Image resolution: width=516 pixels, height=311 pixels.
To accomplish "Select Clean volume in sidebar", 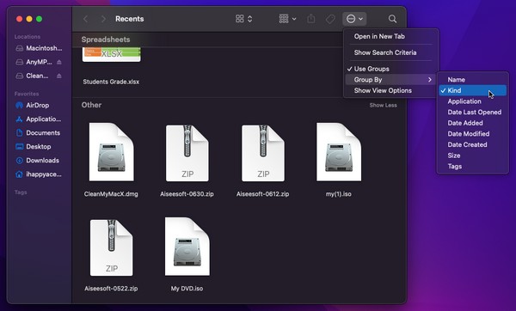I will click(x=33, y=76).
